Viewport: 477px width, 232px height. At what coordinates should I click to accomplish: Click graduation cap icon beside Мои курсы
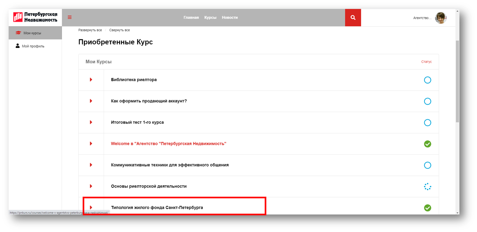(x=18, y=33)
